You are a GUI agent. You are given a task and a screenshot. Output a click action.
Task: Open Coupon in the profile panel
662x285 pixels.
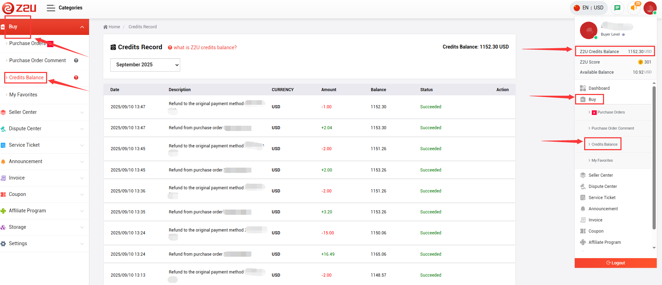(596, 231)
